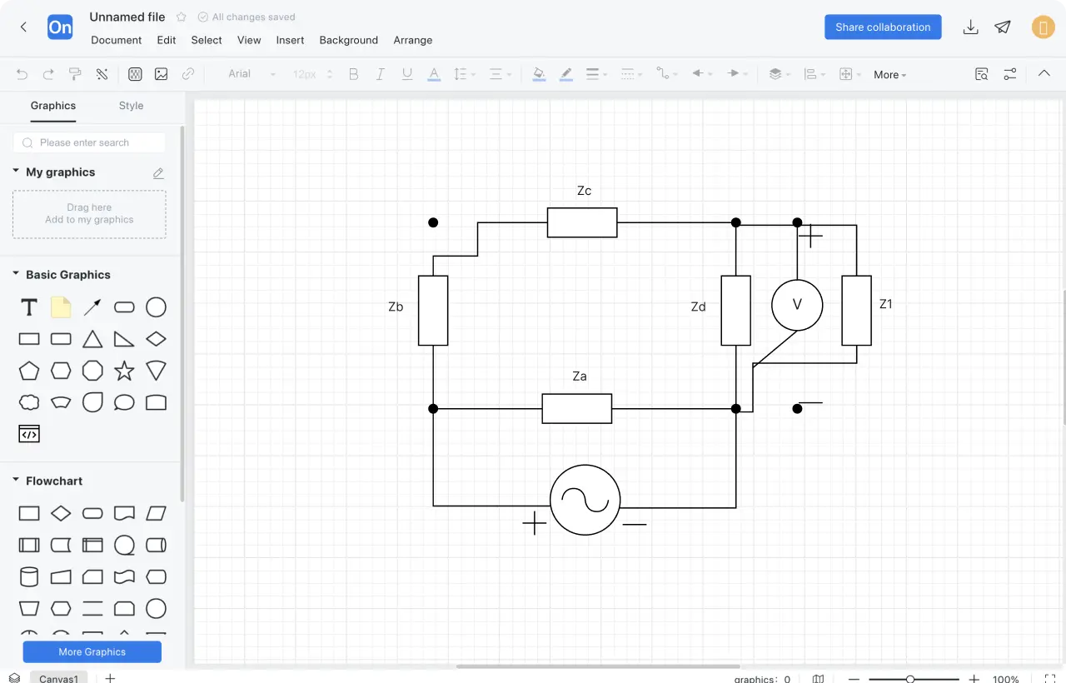
Task: Click the Share collaboration button
Action: [x=883, y=27]
